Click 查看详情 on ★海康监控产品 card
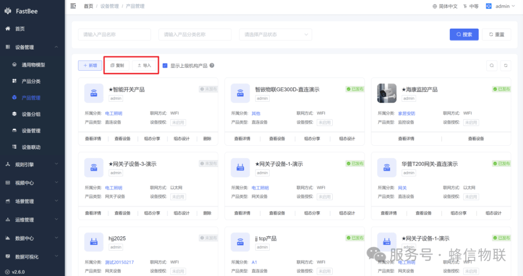Image resolution: width=523 pixels, height=276 pixels. [x=406, y=138]
